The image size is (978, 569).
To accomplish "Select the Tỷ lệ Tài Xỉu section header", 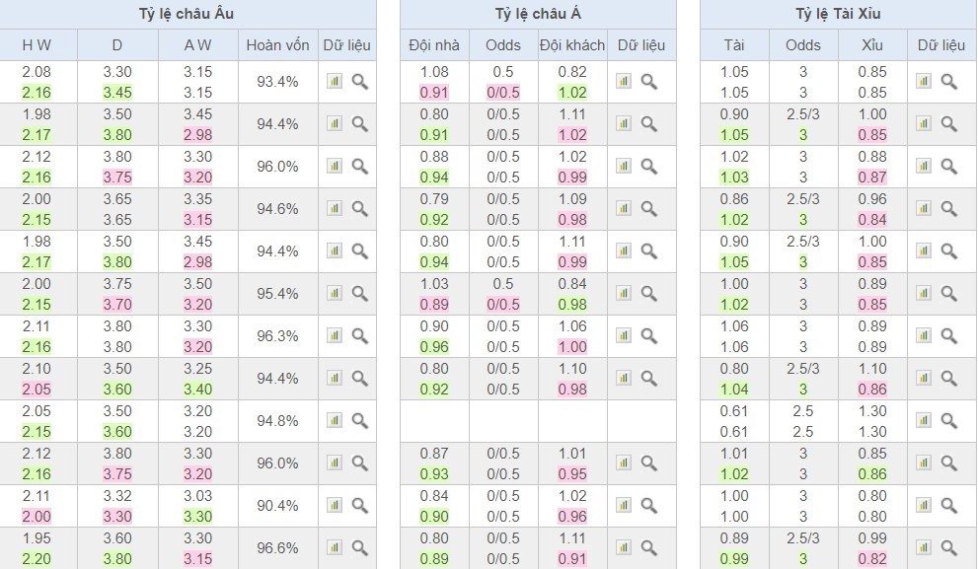I will tap(838, 14).
